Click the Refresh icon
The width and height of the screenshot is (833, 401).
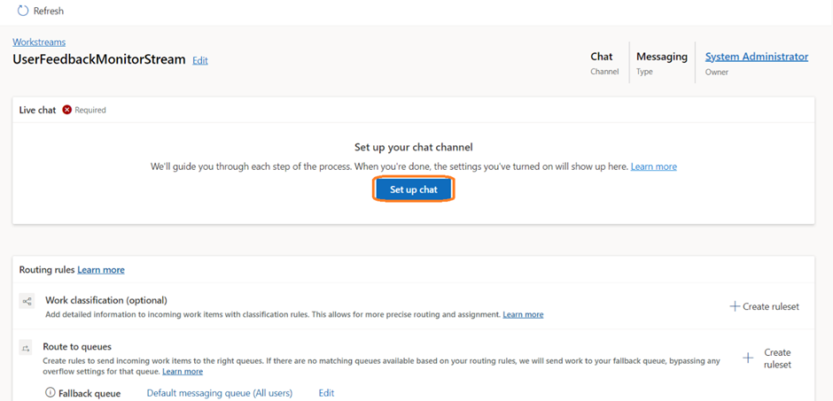[x=23, y=11]
